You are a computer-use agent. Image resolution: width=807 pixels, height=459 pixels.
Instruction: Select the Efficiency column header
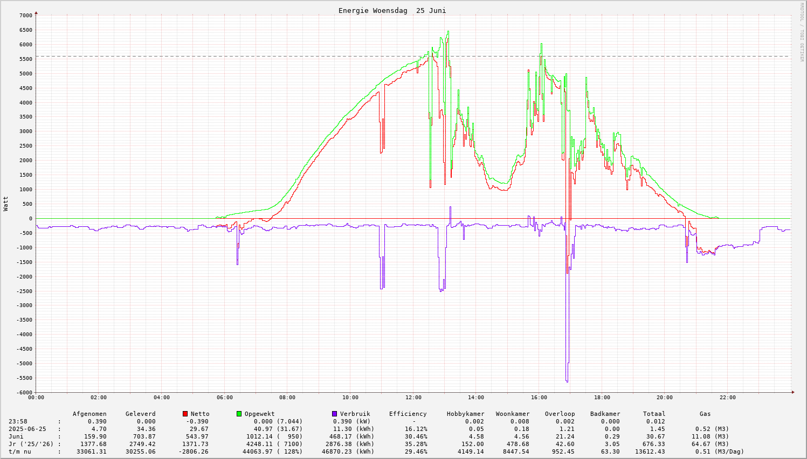coord(408,414)
